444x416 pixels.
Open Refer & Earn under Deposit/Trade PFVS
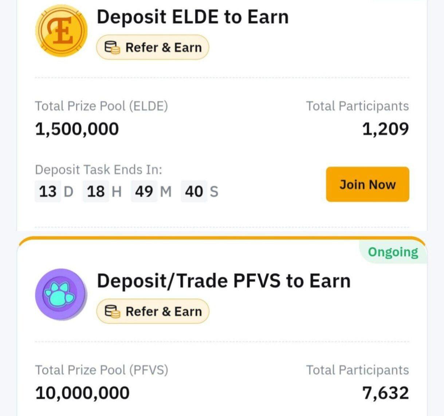(153, 312)
